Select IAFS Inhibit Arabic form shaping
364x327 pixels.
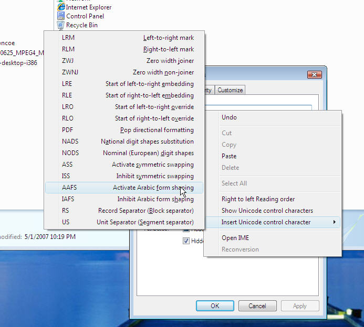[x=124, y=199]
